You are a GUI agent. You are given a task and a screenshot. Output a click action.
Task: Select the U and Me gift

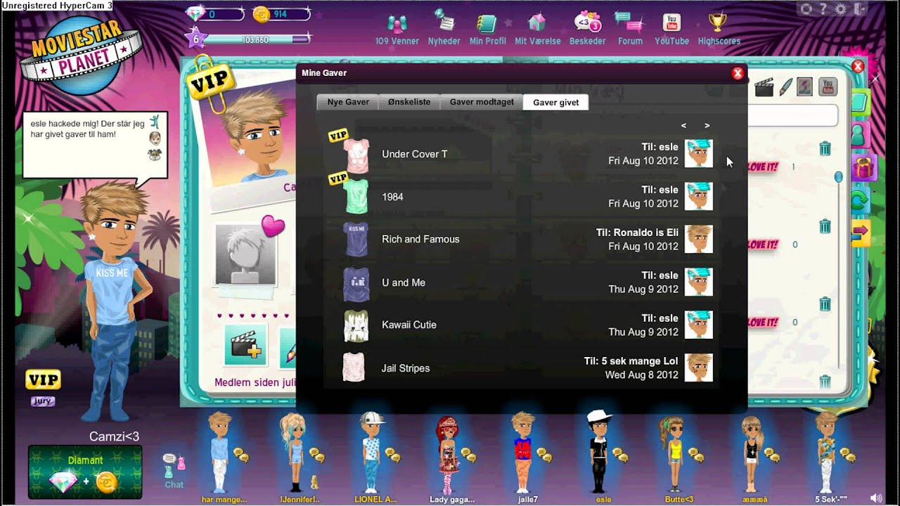(x=522, y=283)
